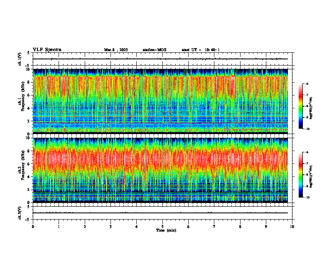Click the ch.1 voltage waveform trace

coord(160,59)
